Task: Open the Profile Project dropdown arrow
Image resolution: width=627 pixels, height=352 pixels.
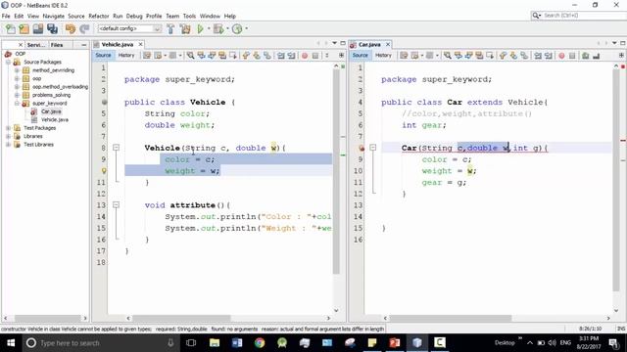Action: pyautogui.click(x=246, y=28)
